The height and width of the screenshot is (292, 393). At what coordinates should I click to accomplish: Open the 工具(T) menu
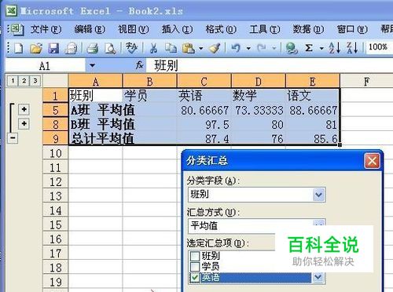click(x=265, y=29)
